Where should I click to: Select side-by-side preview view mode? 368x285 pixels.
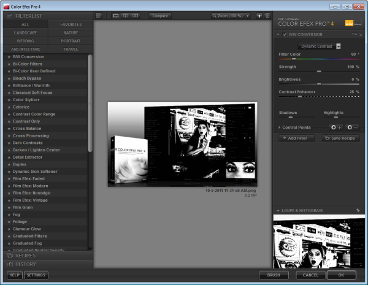[x=135, y=16]
